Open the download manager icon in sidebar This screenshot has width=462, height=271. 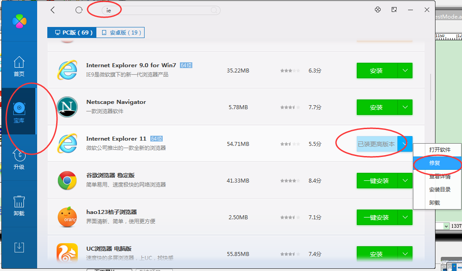[19, 247]
